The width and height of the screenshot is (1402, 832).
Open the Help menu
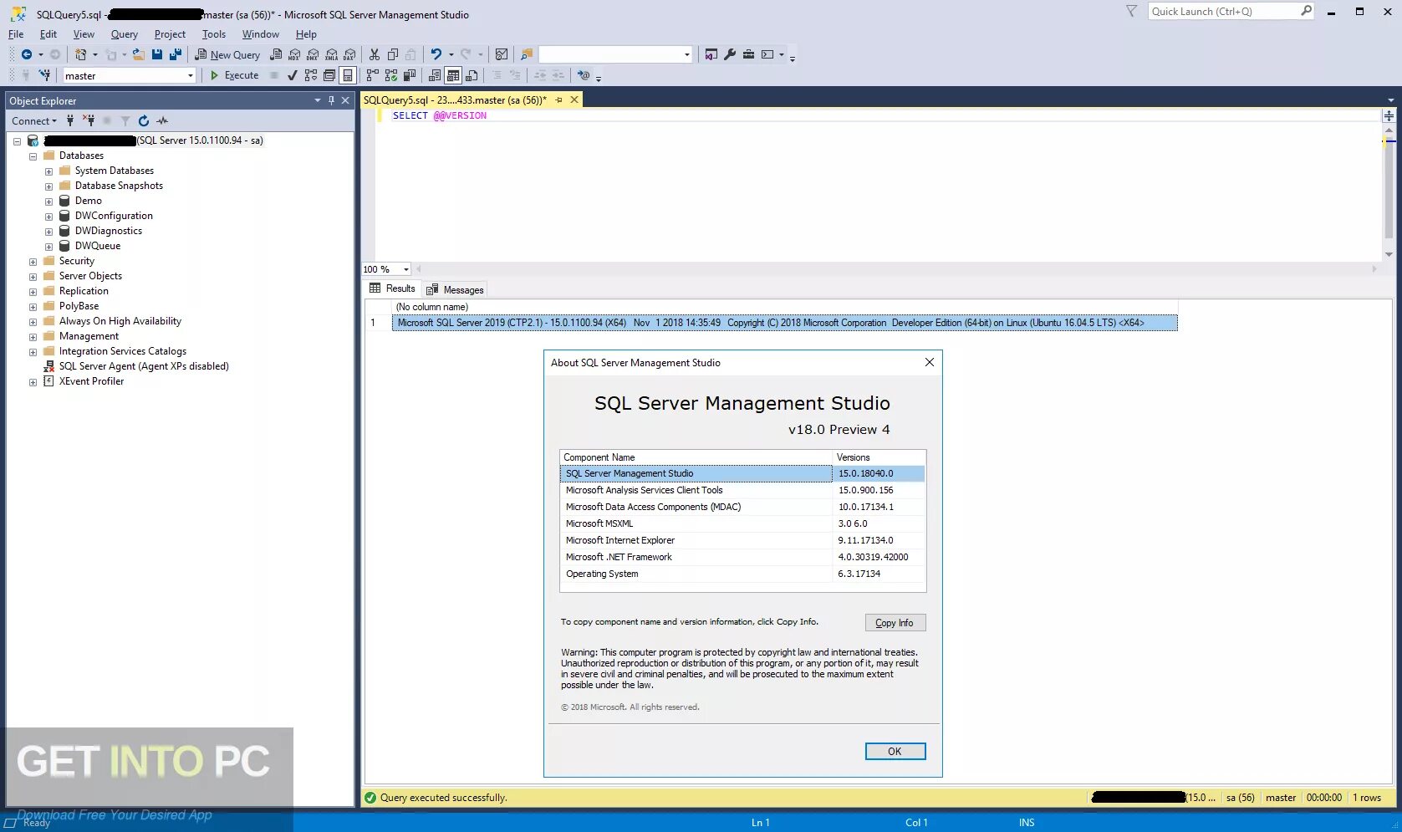pos(306,34)
